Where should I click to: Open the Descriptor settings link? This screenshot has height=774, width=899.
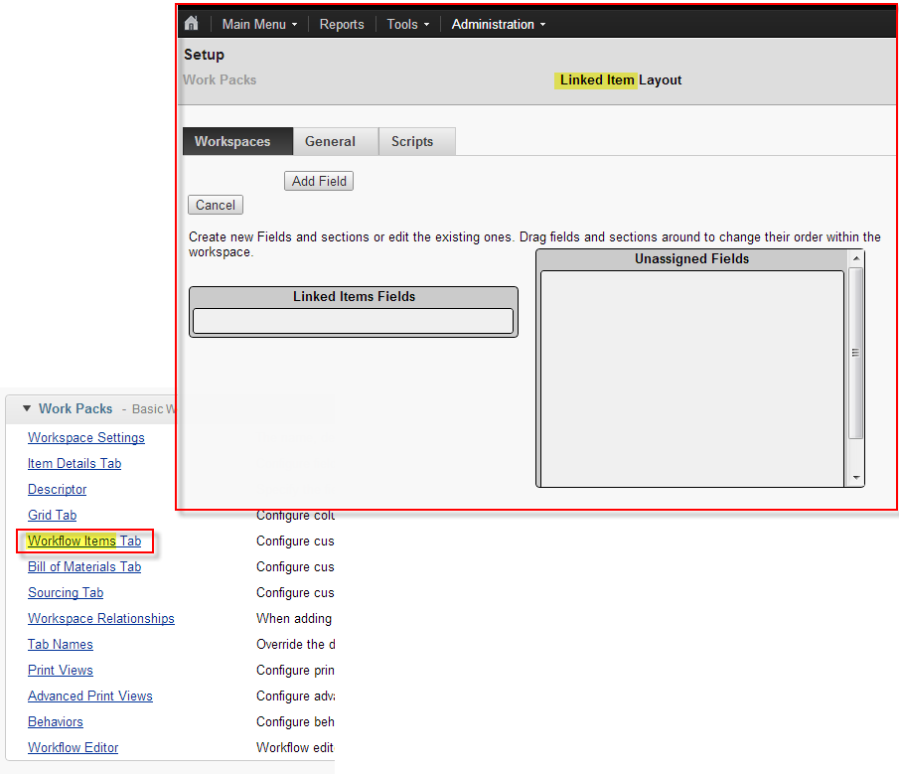57,489
